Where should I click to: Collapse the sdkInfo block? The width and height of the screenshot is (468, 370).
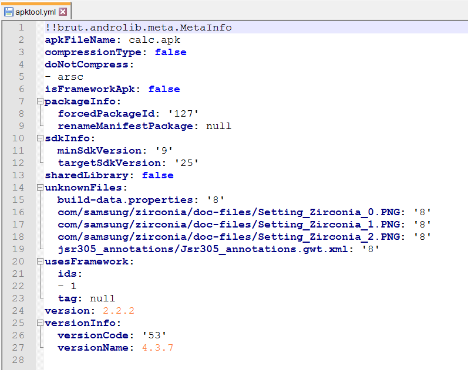point(40,138)
